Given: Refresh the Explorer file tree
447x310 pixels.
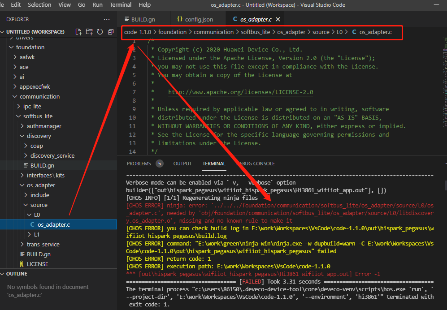Looking at the screenshot, I should 100,32.
